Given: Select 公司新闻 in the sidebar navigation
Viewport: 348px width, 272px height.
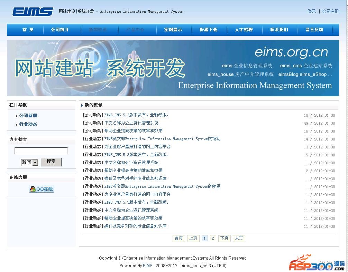Looking at the screenshot, I should [28, 116].
